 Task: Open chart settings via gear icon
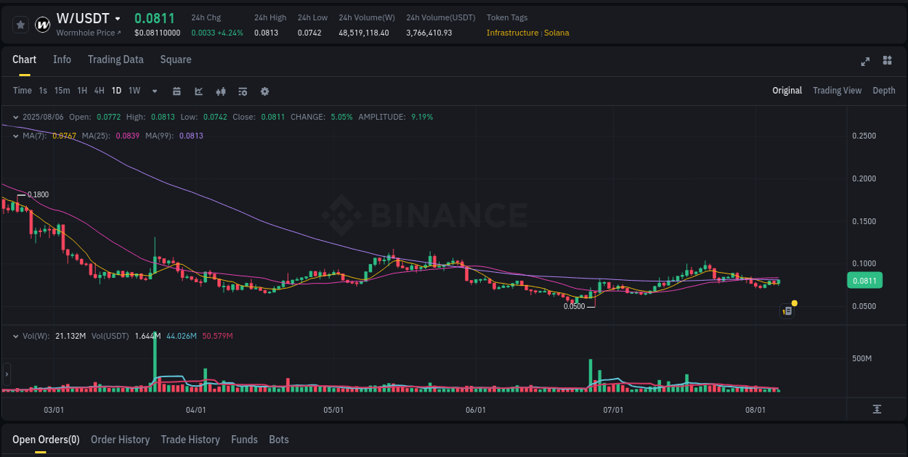(264, 91)
